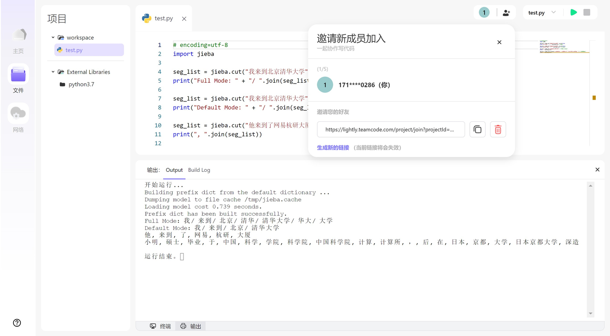Image resolution: width=610 pixels, height=336 pixels.
Task: Open the 主页 home sidebar icon
Action: point(18,41)
